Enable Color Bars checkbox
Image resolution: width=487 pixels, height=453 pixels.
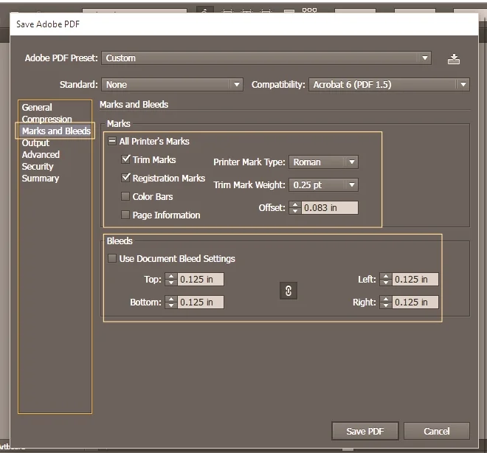[125, 196]
